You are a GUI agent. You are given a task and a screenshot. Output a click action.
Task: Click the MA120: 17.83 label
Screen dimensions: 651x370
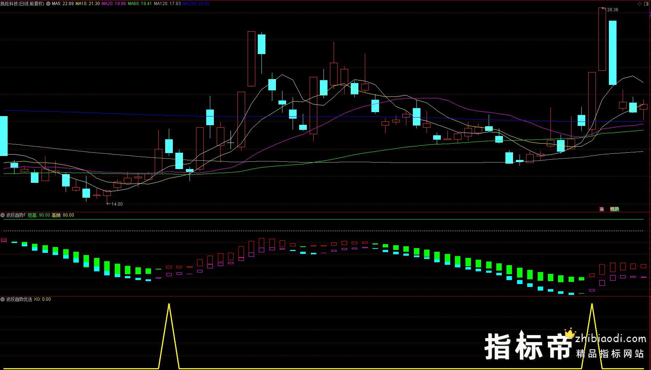click(167, 4)
